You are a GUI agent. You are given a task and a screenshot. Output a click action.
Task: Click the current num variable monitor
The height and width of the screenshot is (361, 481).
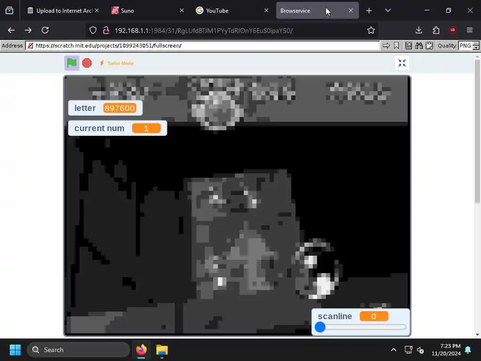117,128
